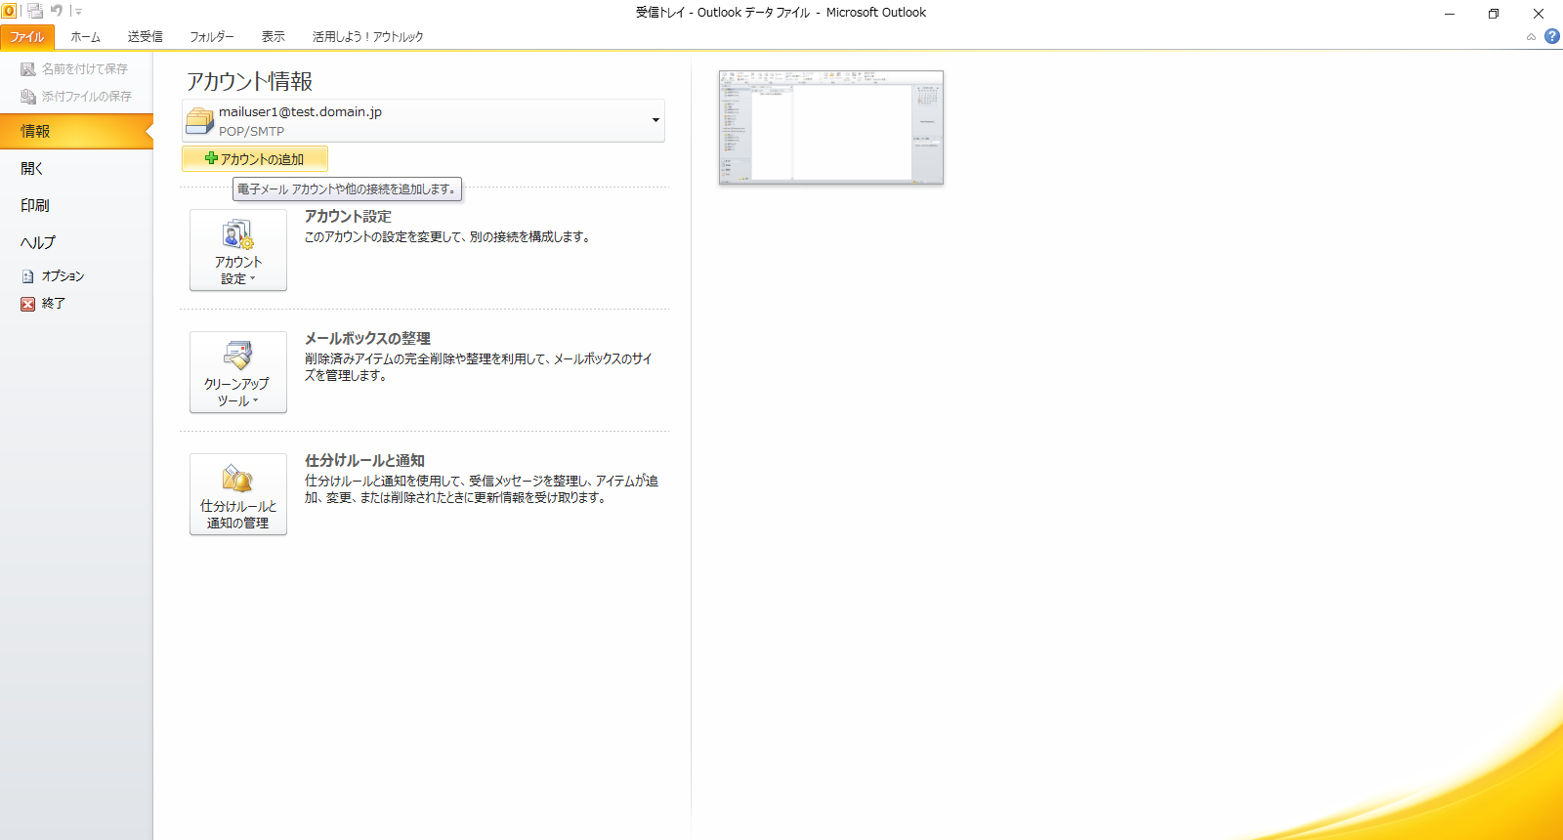This screenshot has height=840, width=1563.
Task: Click the tooltip 電子メール アカウントや他の接続を追加します。
Action: 347,189
